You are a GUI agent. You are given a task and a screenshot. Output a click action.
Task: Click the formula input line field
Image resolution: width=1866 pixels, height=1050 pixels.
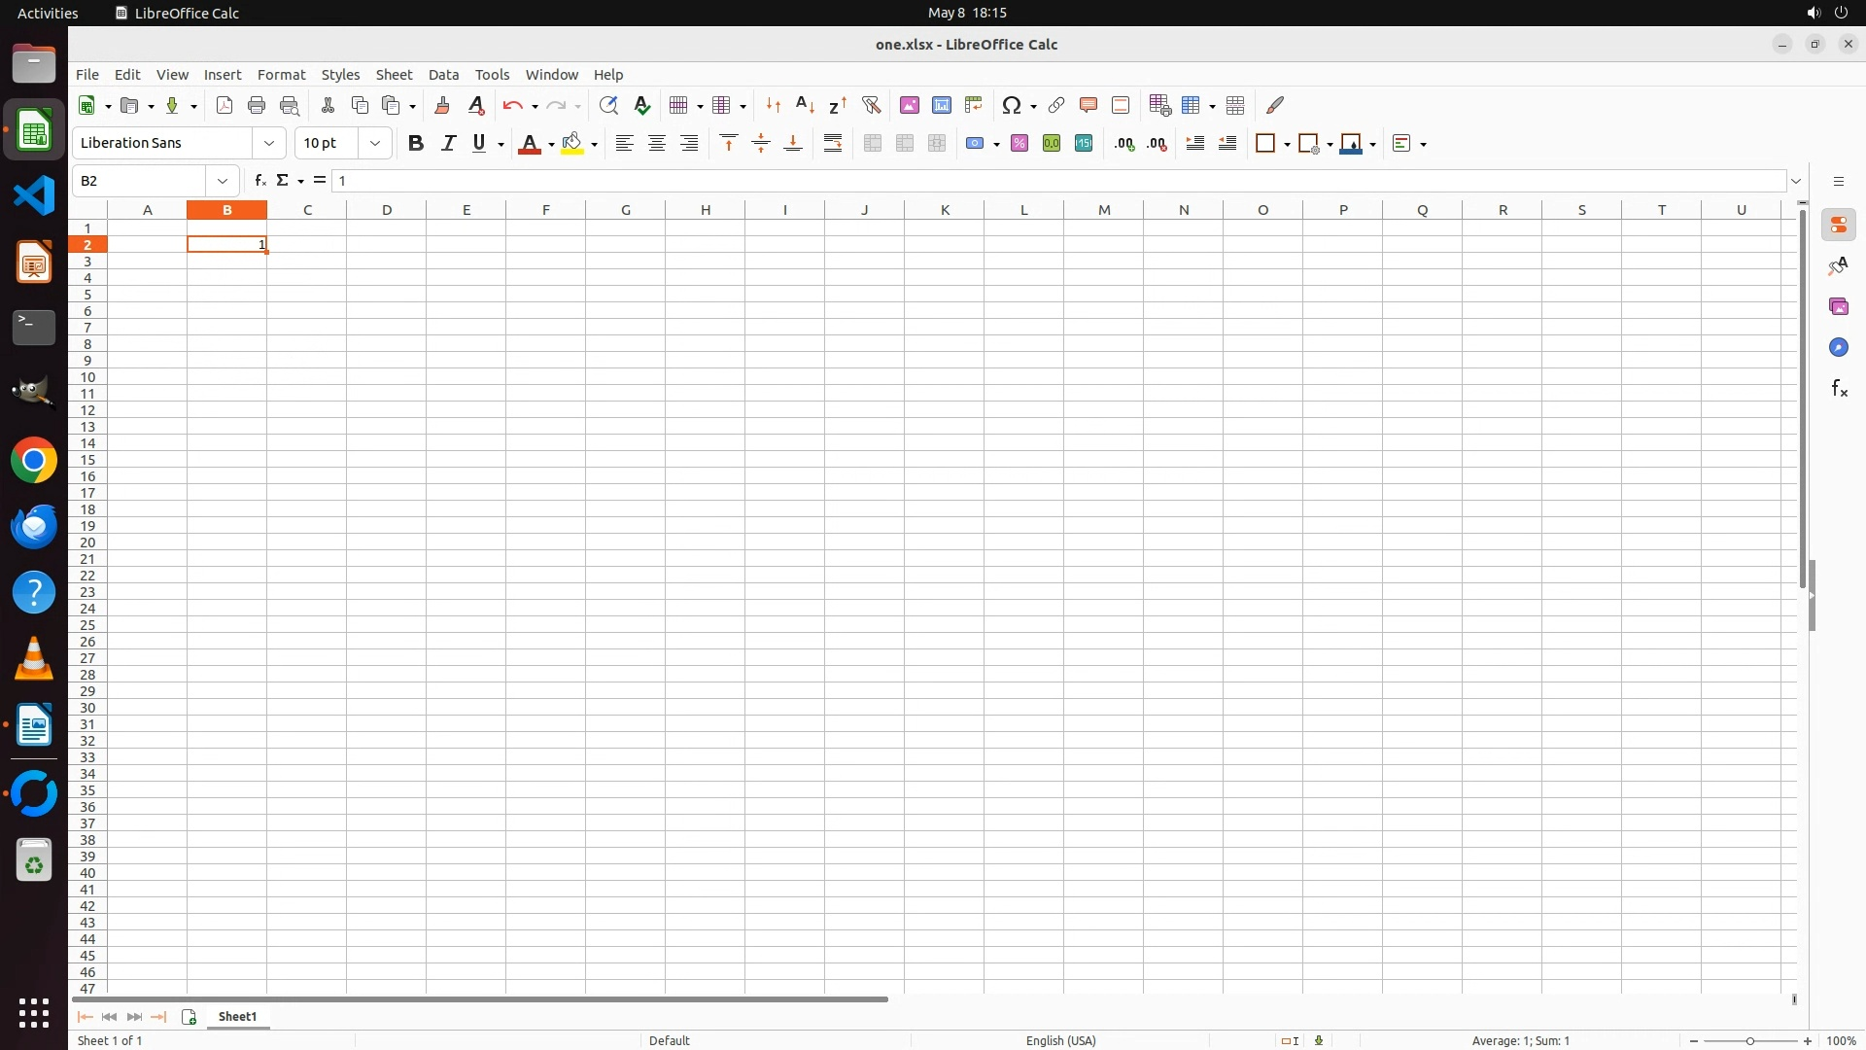(x=1059, y=181)
